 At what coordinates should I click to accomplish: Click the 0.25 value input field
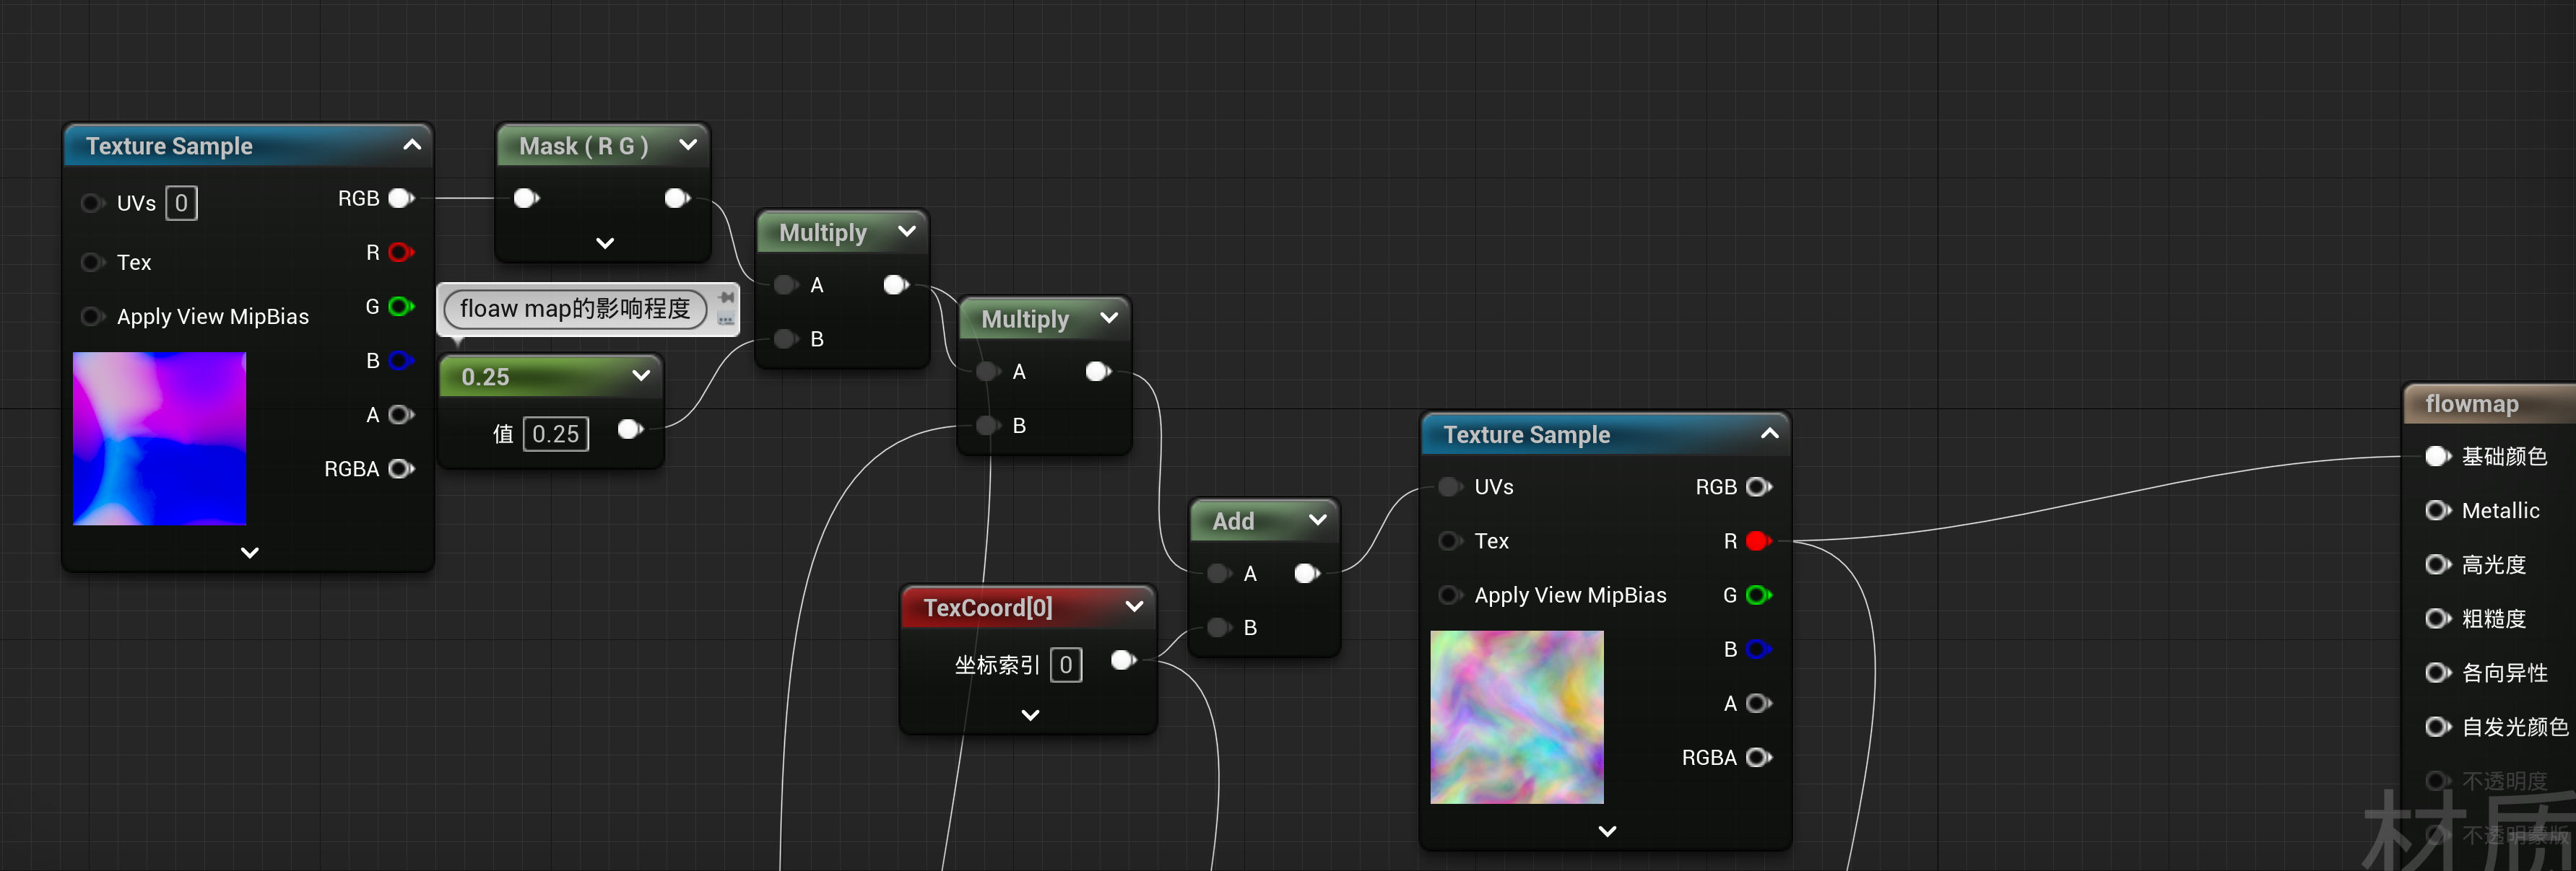coord(556,434)
